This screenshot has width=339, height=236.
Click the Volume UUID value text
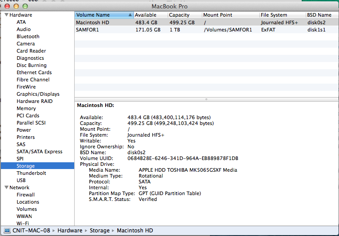(x=183, y=158)
